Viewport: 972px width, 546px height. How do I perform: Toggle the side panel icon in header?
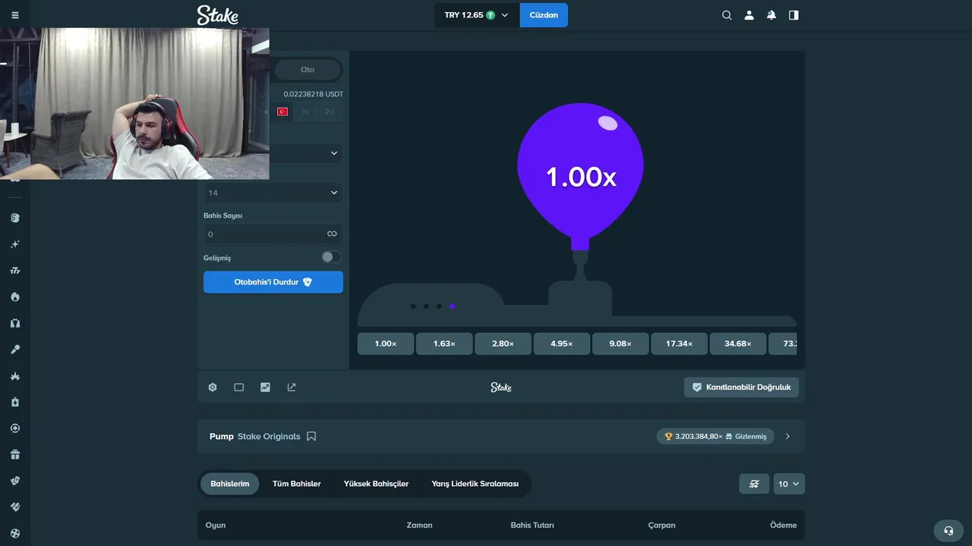coord(794,15)
